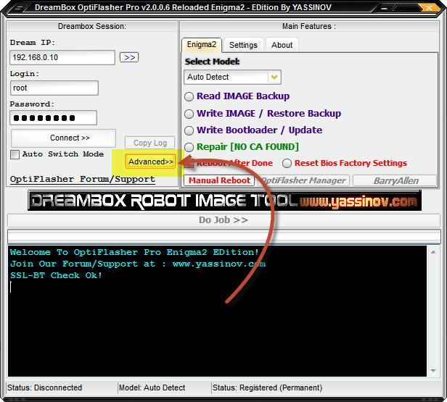Viewport: 447px width, 402px height.
Task: Select the Password input field
Action: tap(53, 118)
